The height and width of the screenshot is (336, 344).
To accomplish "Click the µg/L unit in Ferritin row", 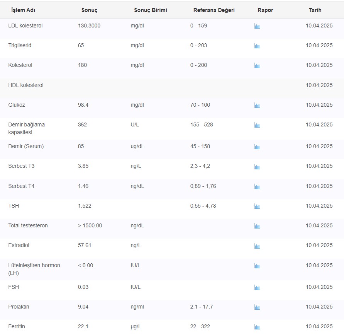I will pos(136,327).
